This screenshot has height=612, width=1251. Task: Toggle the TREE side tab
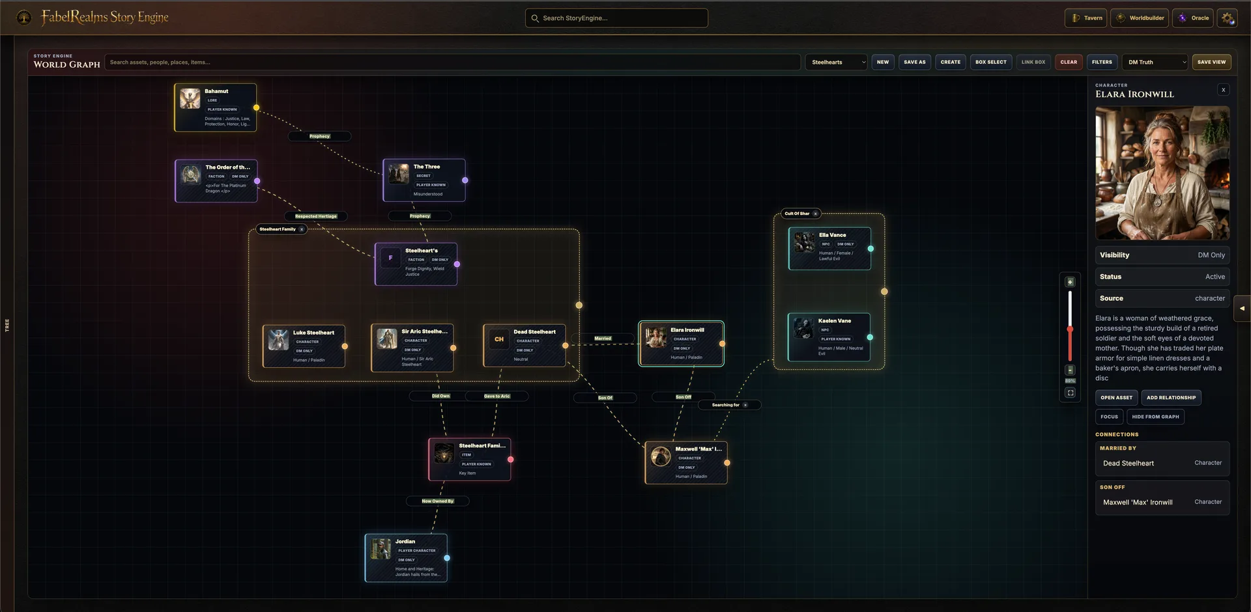tap(7, 325)
